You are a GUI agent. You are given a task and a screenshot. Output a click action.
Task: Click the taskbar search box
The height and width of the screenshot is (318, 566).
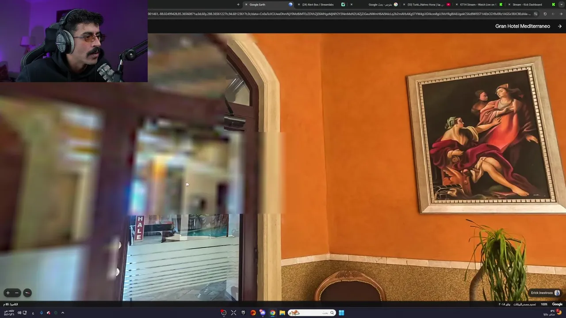(x=312, y=313)
